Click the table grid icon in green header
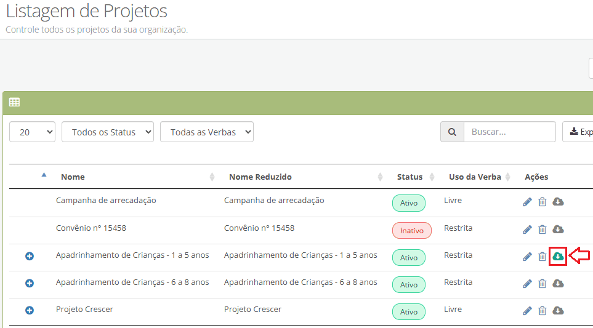 click(x=14, y=103)
